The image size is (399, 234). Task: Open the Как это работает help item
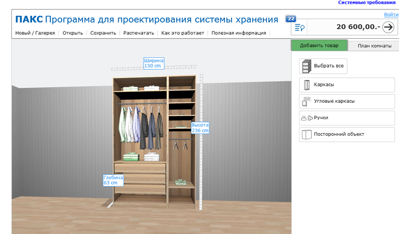click(x=184, y=33)
